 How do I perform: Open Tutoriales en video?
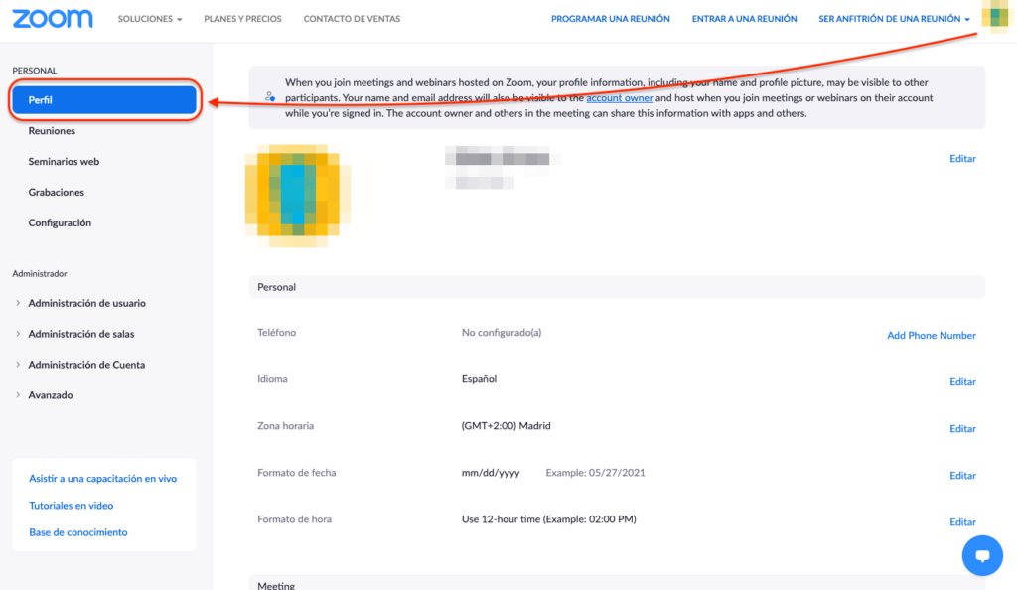71,506
